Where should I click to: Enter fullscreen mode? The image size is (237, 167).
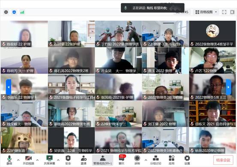(224, 12)
